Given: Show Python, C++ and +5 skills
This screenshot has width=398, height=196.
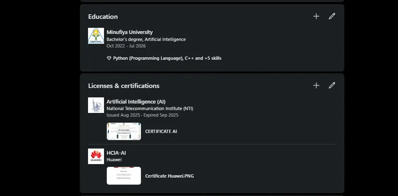Looking at the screenshot, I should tap(167, 59).
